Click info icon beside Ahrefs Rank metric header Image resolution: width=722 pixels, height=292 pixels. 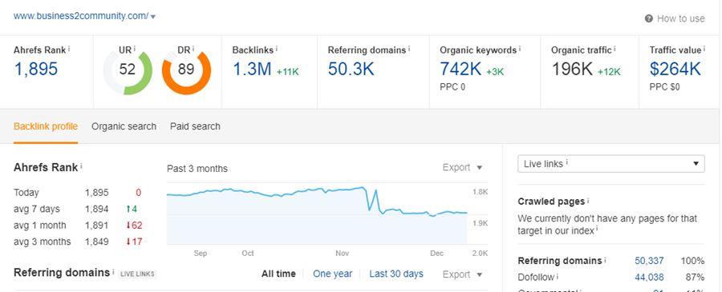pos(69,49)
